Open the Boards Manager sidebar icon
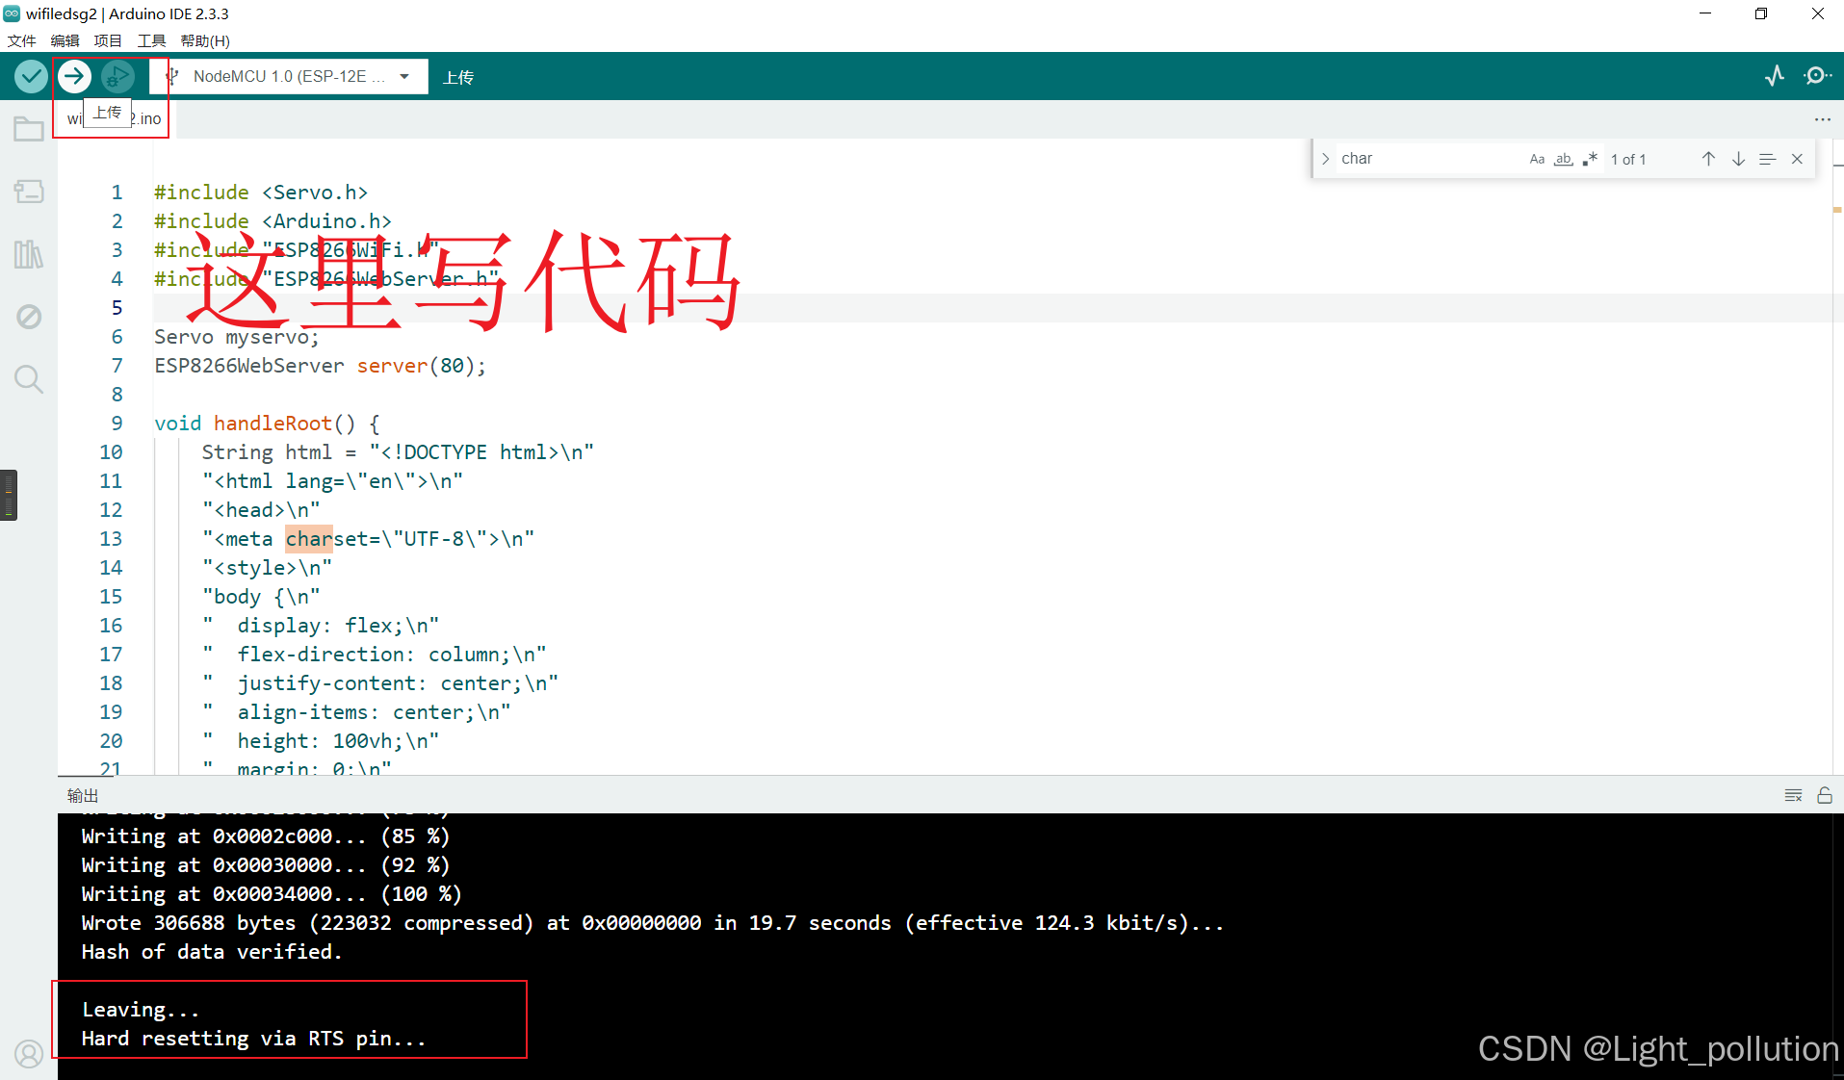 pyautogui.click(x=29, y=192)
